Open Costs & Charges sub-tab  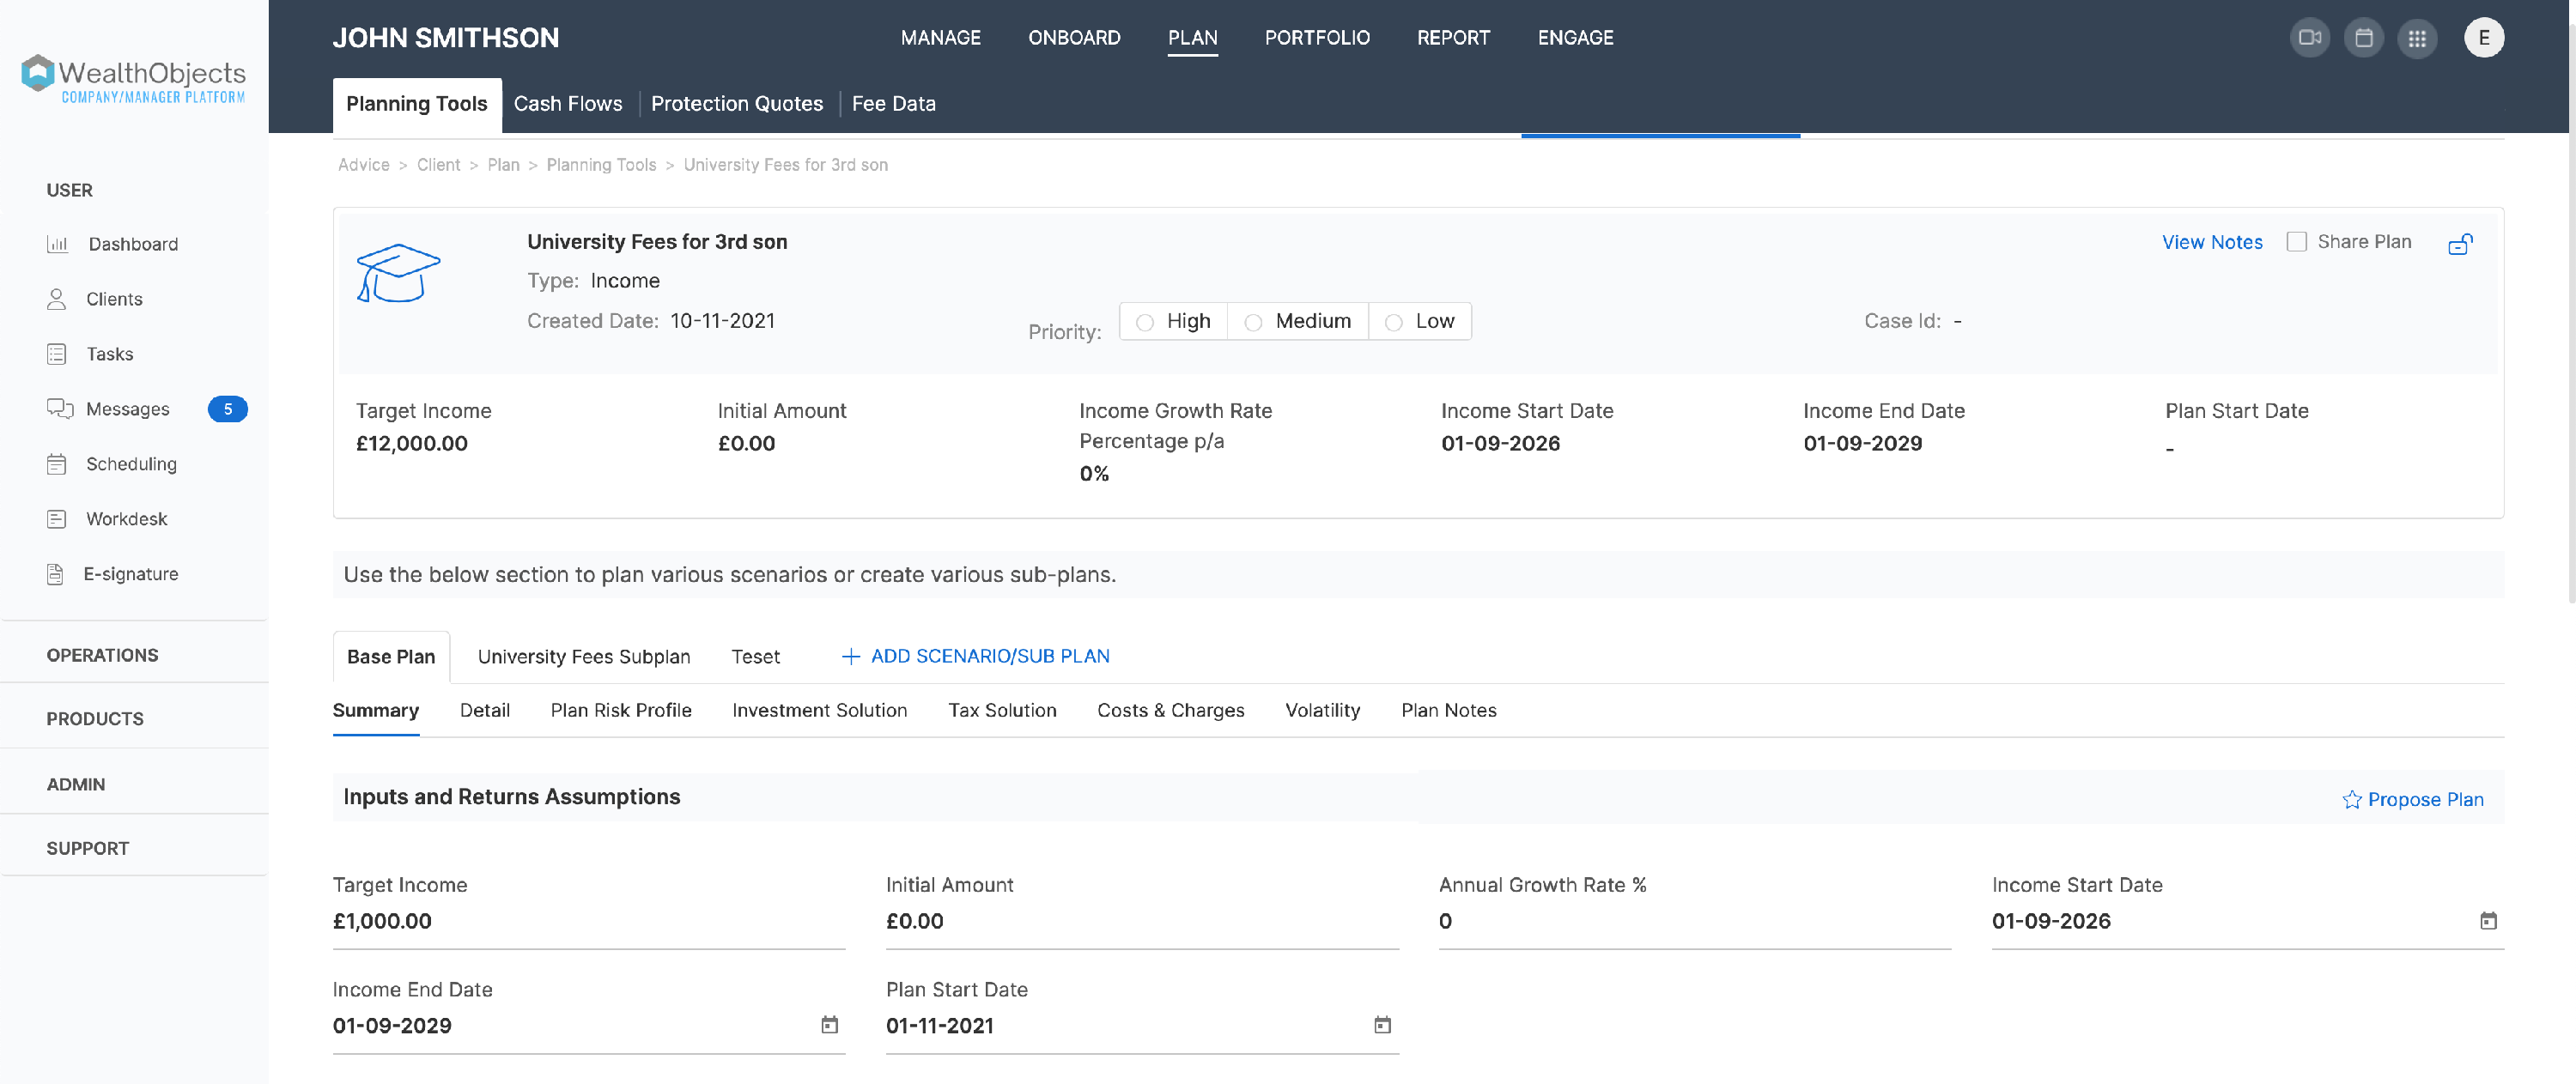click(1170, 711)
